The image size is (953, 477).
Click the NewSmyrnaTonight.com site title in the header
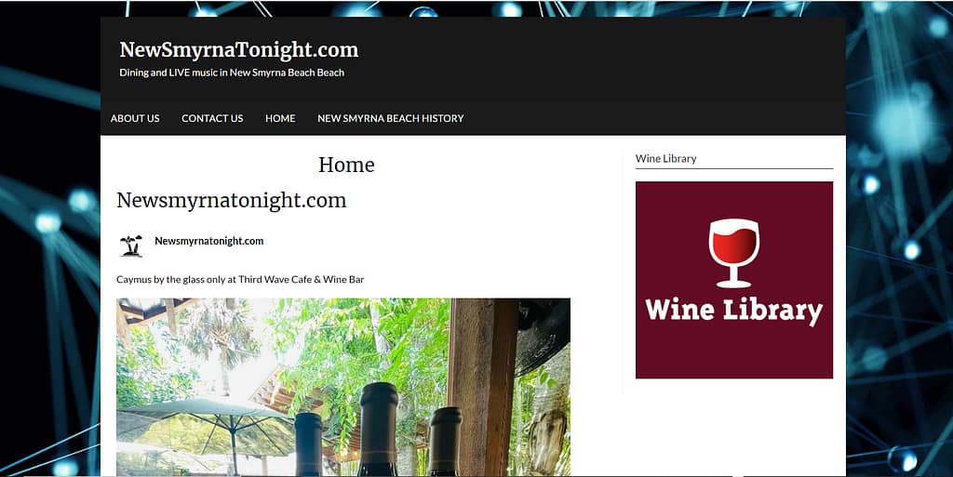click(x=239, y=50)
